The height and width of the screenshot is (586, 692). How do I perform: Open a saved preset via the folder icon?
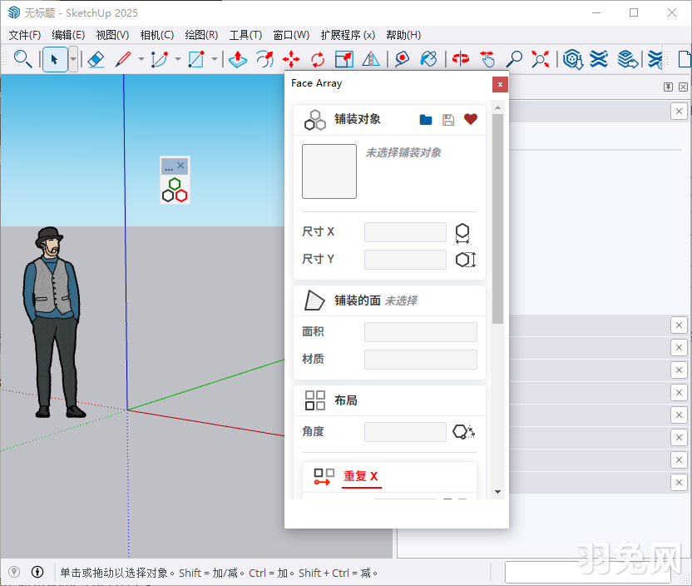pyautogui.click(x=425, y=119)
